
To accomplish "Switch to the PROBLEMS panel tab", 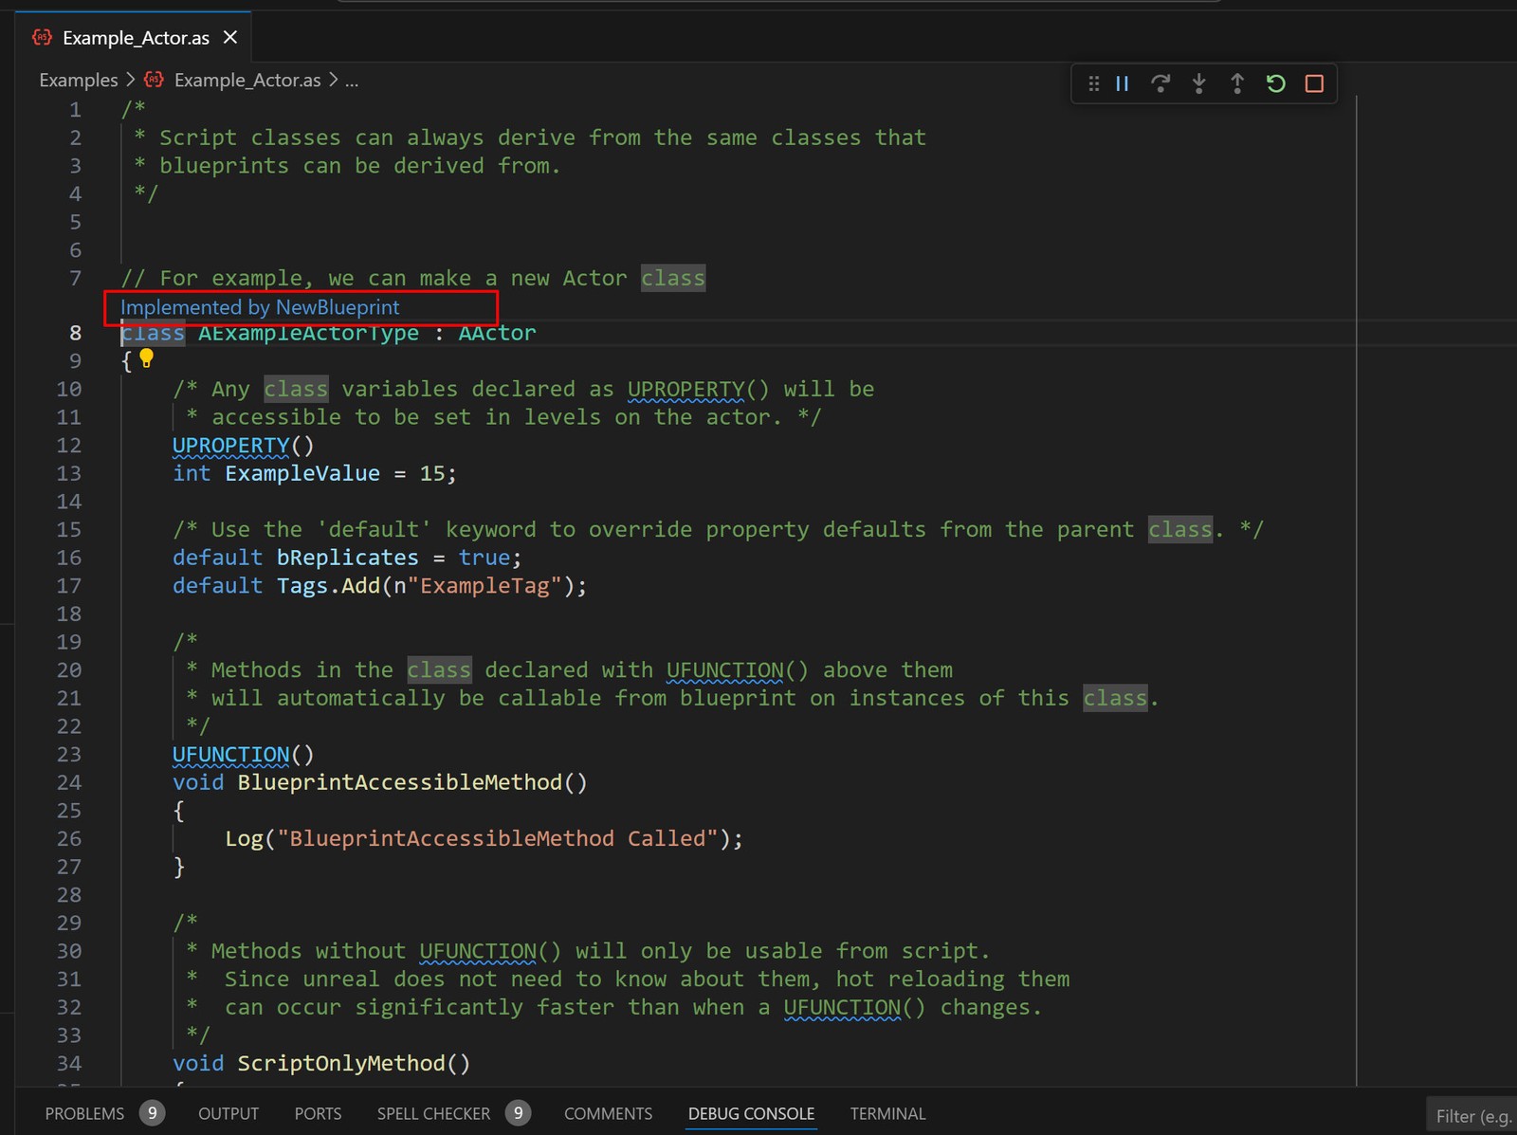I will [84, 1113].
